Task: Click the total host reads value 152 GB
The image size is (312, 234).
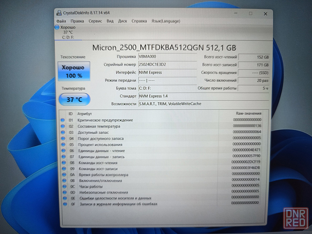Action: (x=254, y=57)
